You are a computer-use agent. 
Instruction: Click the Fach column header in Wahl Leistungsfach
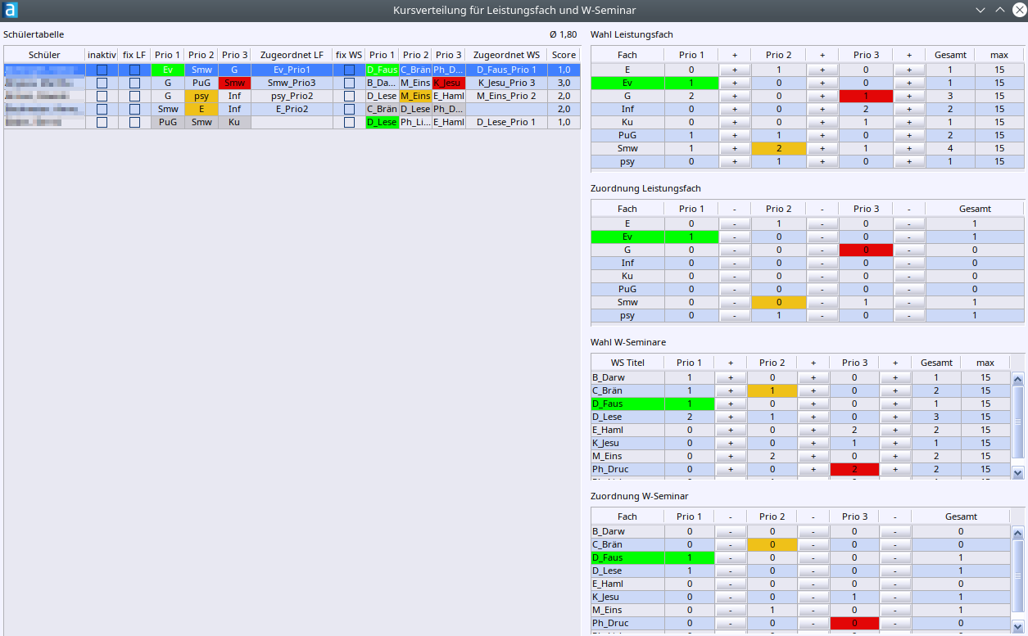(627, 55)
